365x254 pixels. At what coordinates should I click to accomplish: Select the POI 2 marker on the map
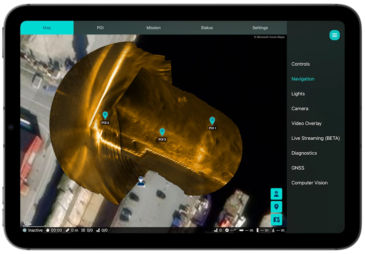pos(105,116)
